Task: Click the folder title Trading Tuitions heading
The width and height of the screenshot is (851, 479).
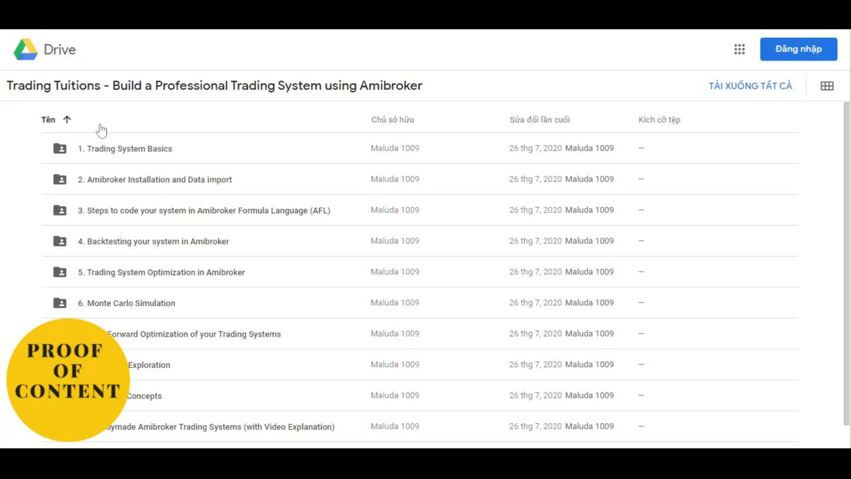Action: (x=215, y=86)
